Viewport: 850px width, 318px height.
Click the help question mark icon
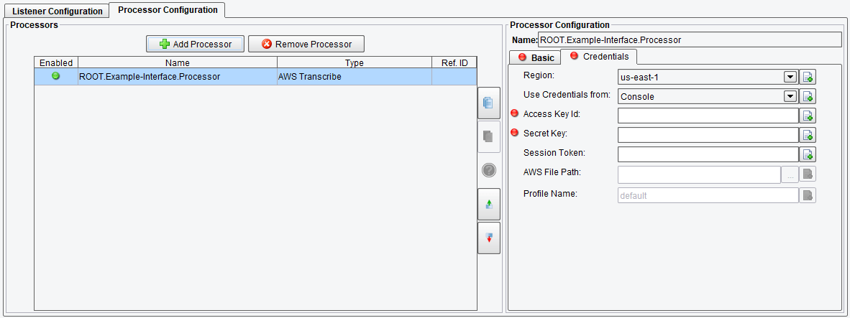click(488, 170)
